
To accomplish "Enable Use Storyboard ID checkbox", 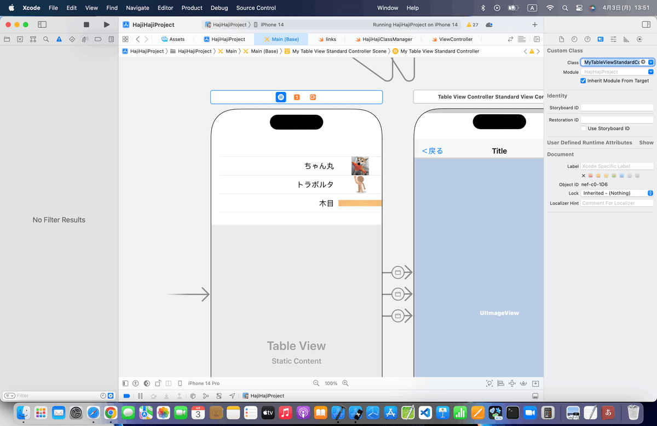I will click(583, 129).
